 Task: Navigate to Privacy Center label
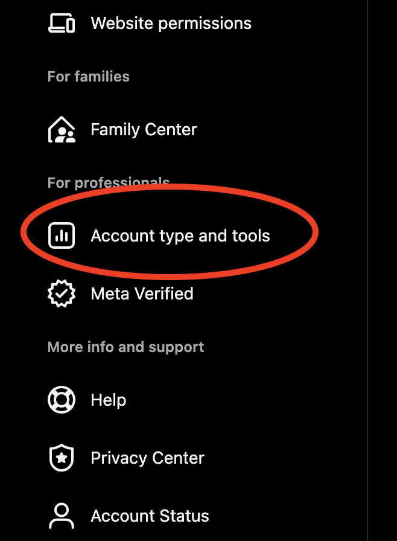click(x=147, y=458)
